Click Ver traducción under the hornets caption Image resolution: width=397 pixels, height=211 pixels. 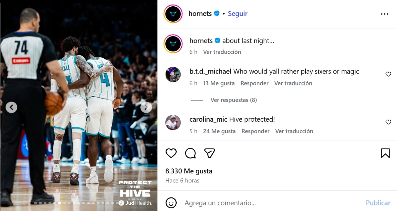point(222,52)
